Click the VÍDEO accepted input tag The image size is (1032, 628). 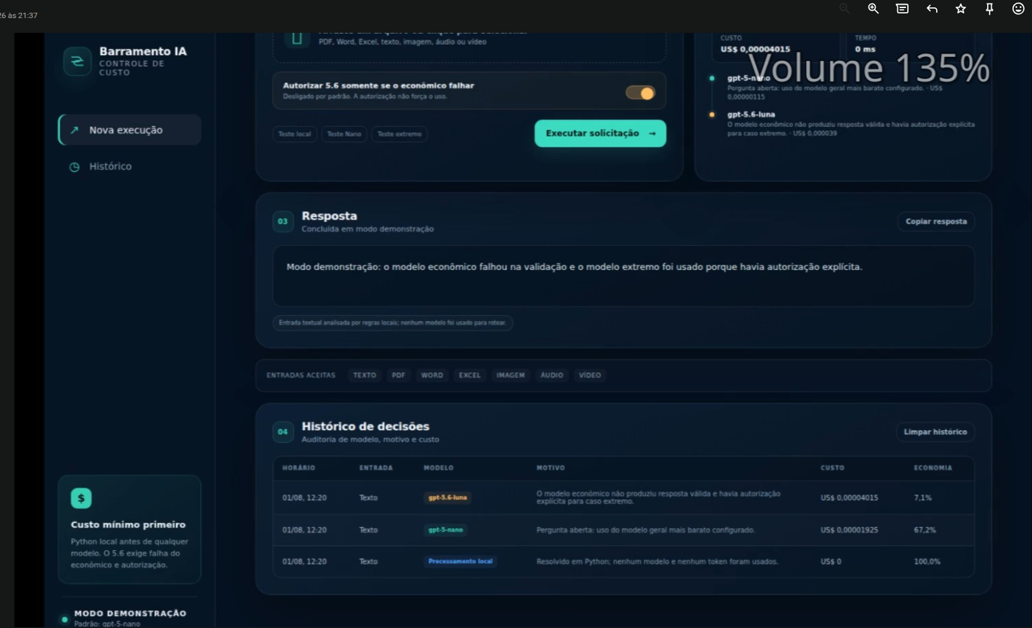[x=590, y=375]
